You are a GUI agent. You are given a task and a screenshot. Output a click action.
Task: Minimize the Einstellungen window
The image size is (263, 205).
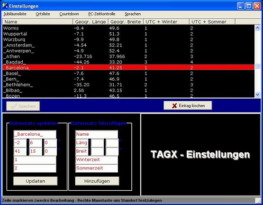241,6
